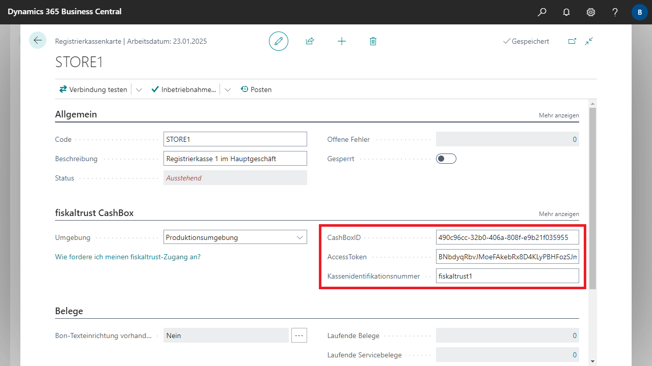The height and width of the screenshot is (366, 652).
Task: Click the Beschreibung input field
Action: [235, 159]
